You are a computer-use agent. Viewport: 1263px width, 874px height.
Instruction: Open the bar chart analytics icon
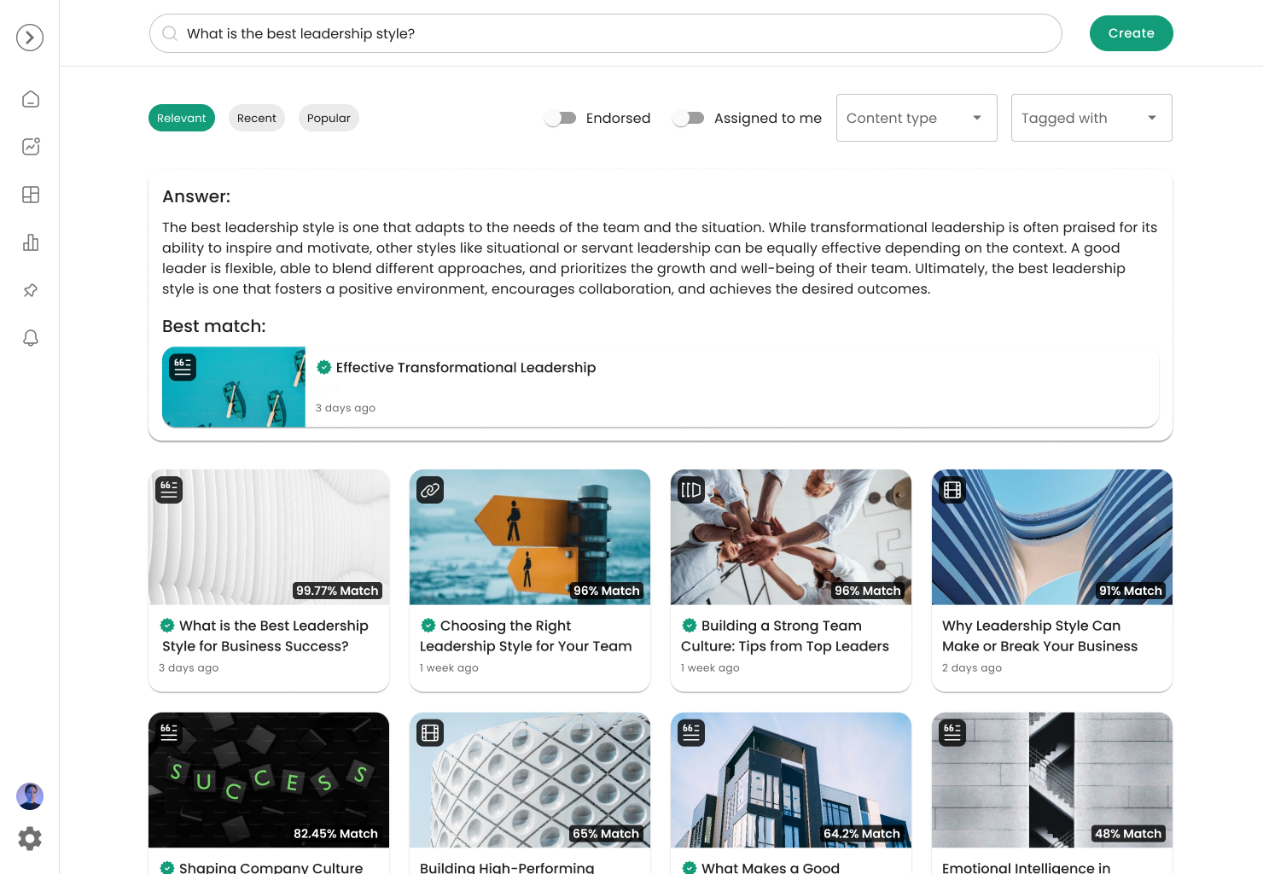pyautogui.click(x=31, y=242)
